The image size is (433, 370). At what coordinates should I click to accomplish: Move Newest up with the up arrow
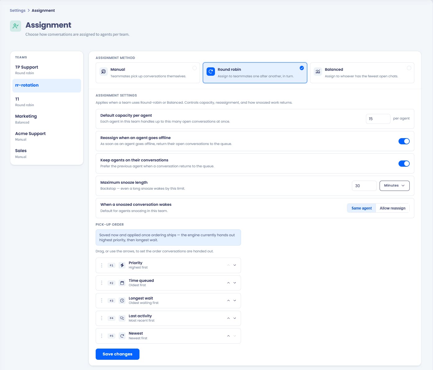[x=228, y=336]
